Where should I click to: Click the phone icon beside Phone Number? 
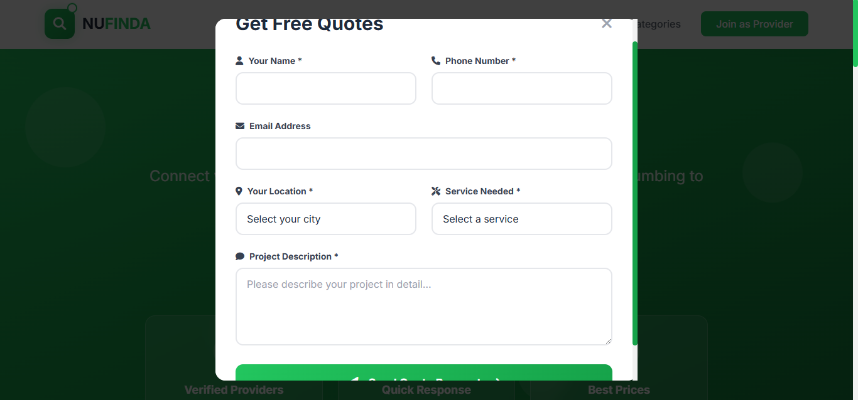[x=436, y=61]
